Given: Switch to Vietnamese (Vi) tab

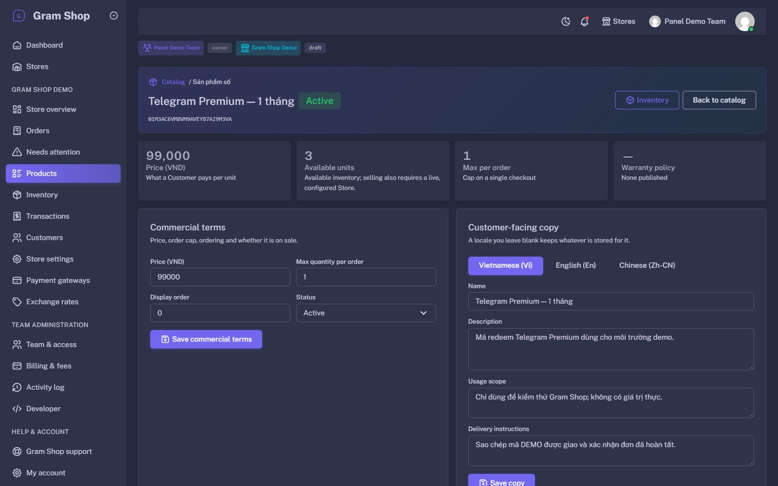Looking at the screenshot, I should pyautogui.click(x=506, y=265).
